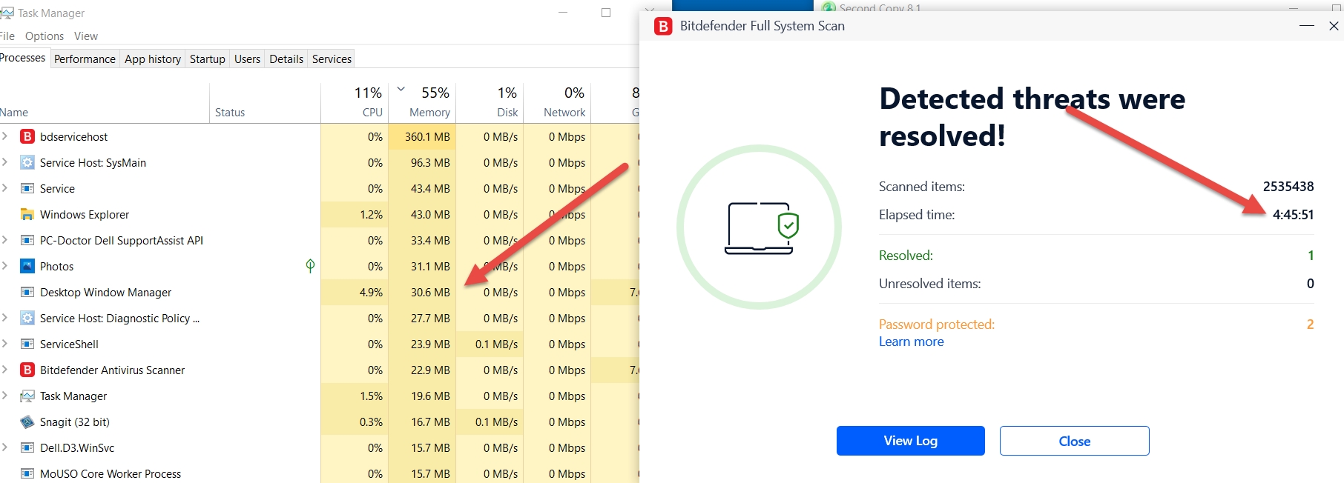The height and width of the screenshot is (483, 1344).
Task: Switch to the Startup tab
Action: click(208, 59)
